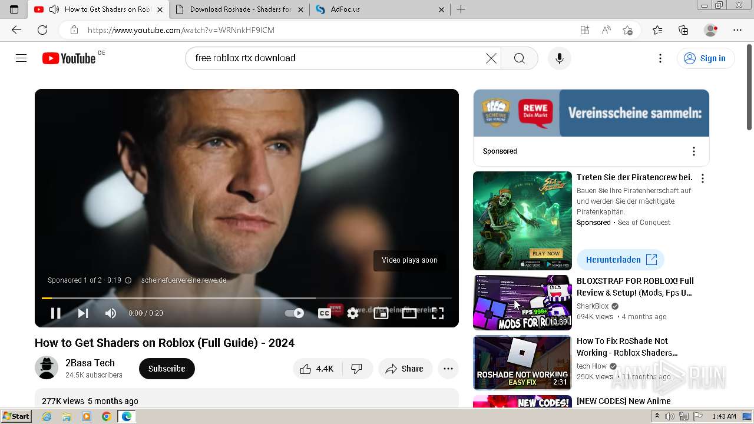Open the 2Basa Tech channel name link

[90, 363]
